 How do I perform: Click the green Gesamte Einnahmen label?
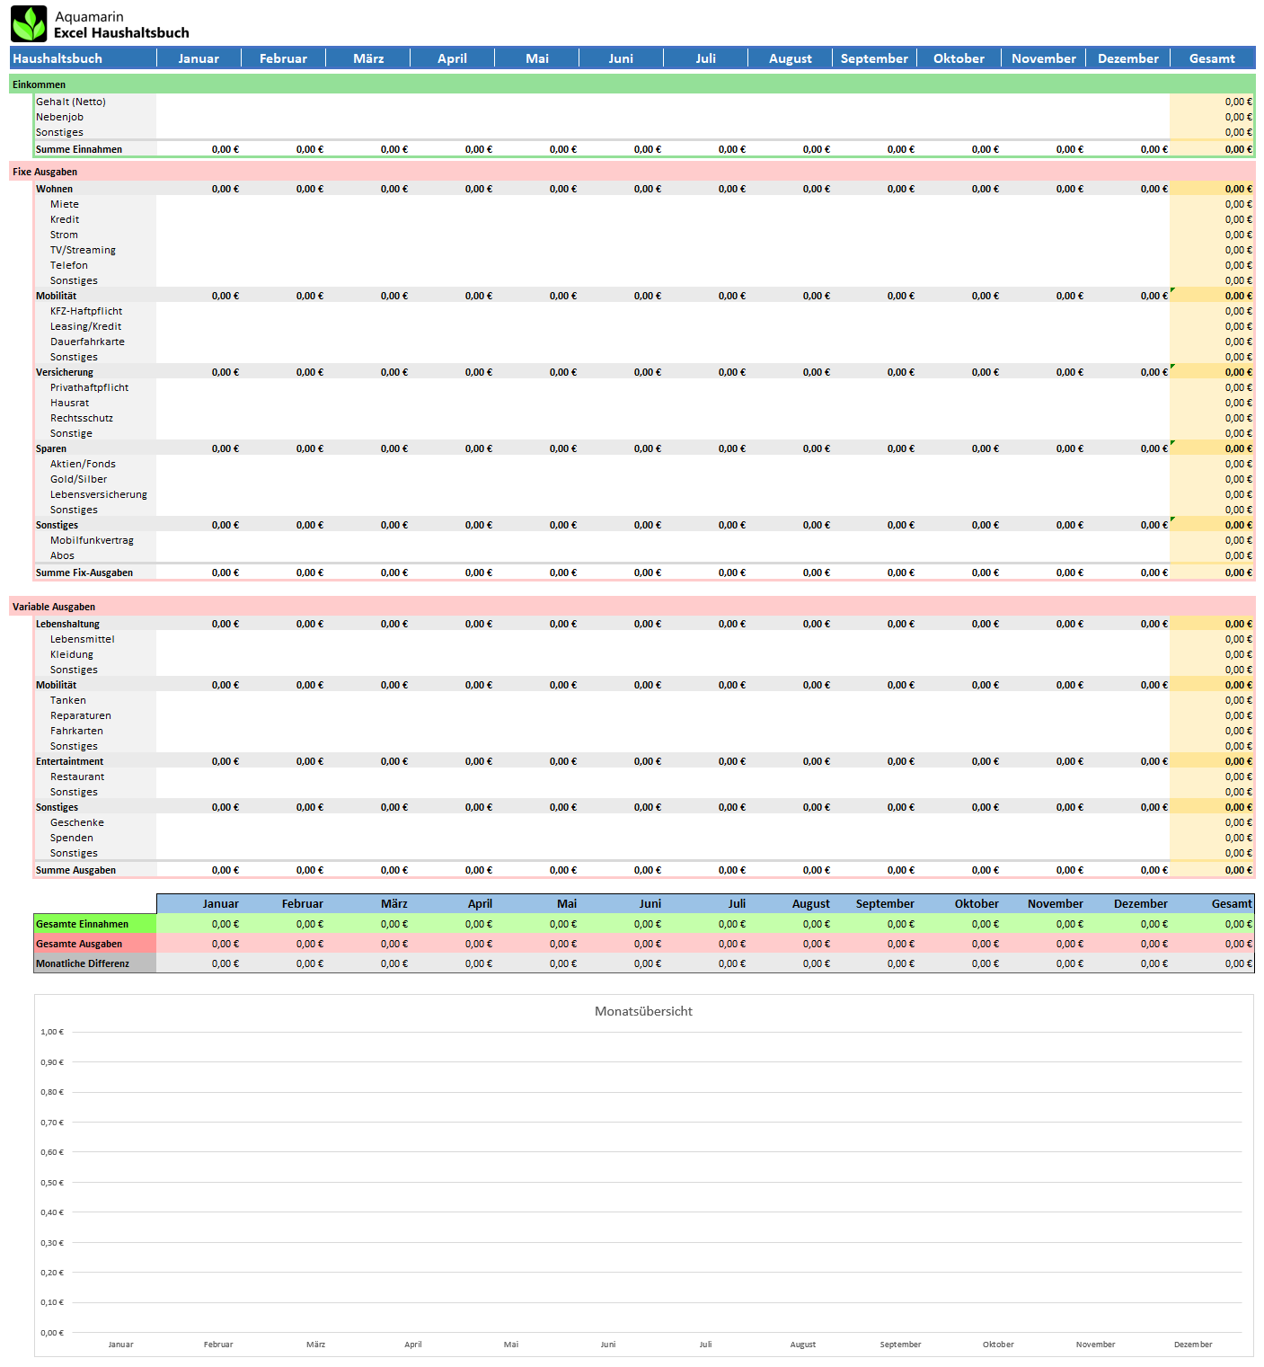(95, 924)
